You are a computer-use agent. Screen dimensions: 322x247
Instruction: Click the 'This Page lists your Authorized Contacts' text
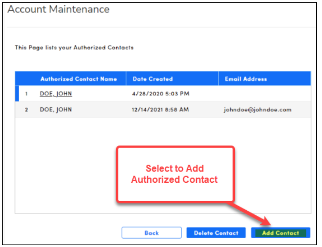[74, 48]
